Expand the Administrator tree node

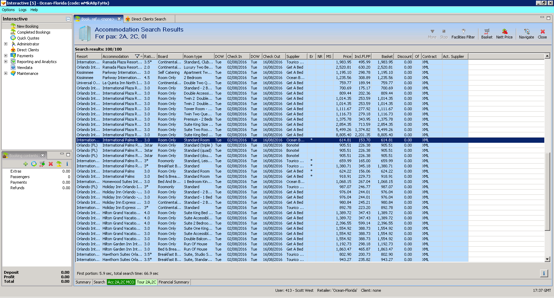(6, 44)
